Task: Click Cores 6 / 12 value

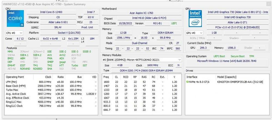Action: click(x=20, y=39)
